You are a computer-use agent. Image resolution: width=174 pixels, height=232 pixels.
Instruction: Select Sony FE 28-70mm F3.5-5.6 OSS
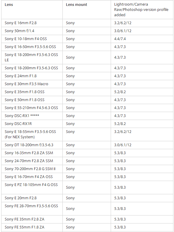coord(31,206)
